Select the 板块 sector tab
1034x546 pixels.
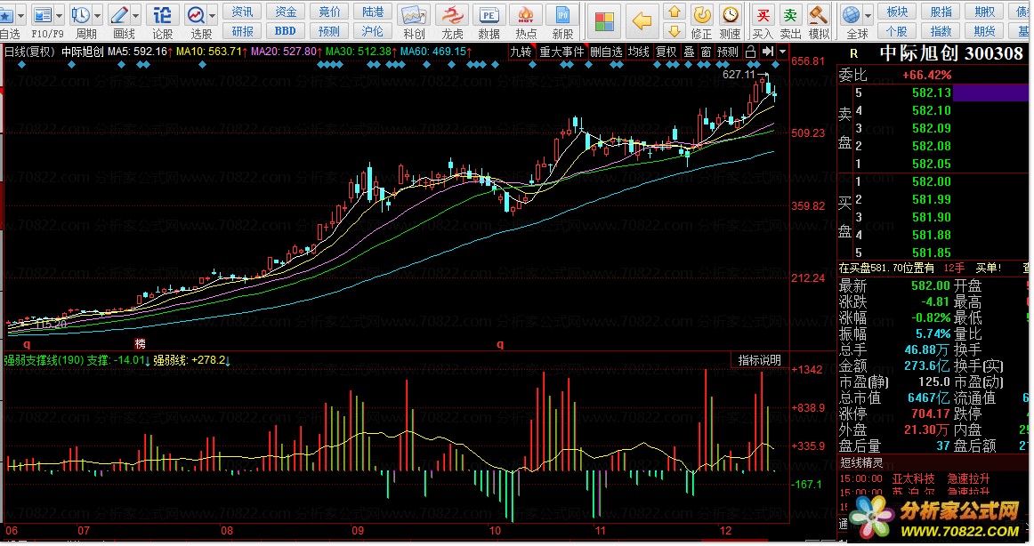(898, 12)
